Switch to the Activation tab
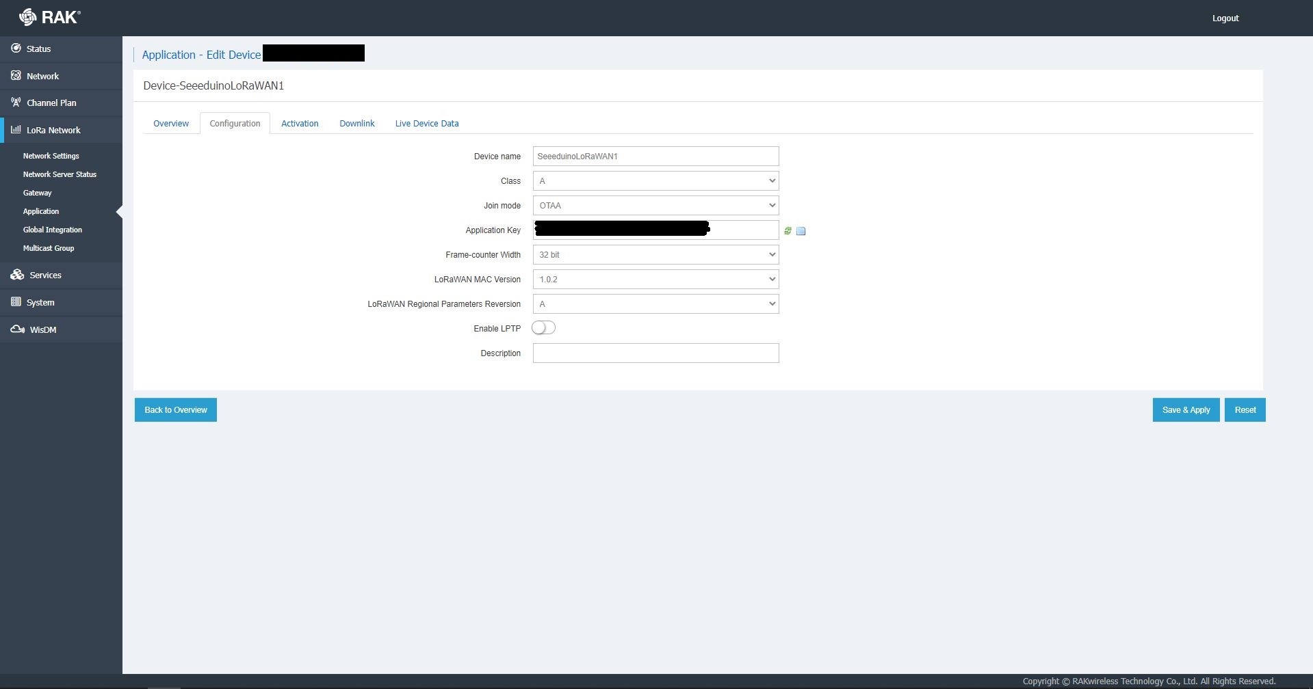The width and height of the screenshot is (1313, 689). pos(300,124)
